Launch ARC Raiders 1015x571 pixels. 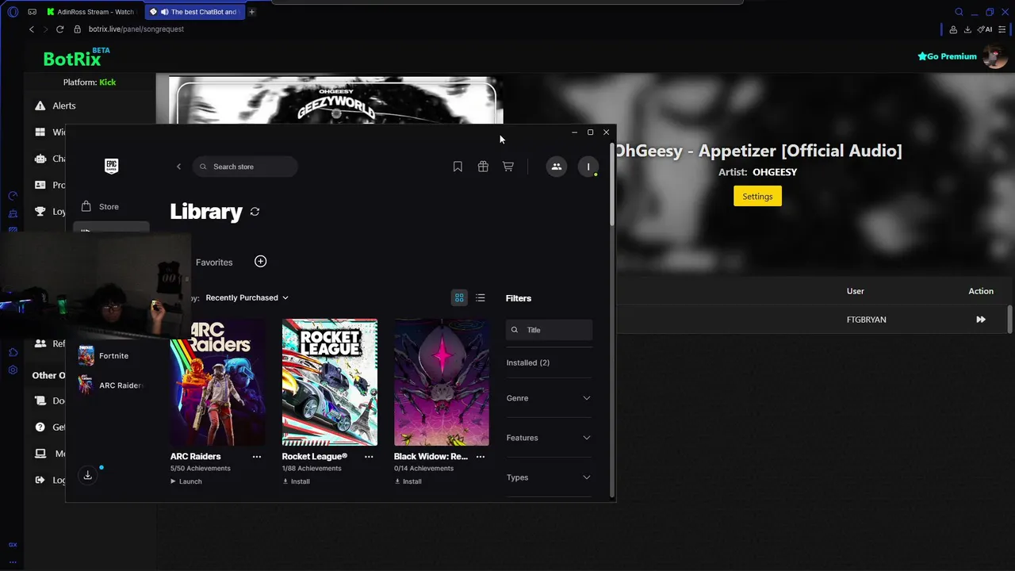pyautogui.click(x=186, y=481)
